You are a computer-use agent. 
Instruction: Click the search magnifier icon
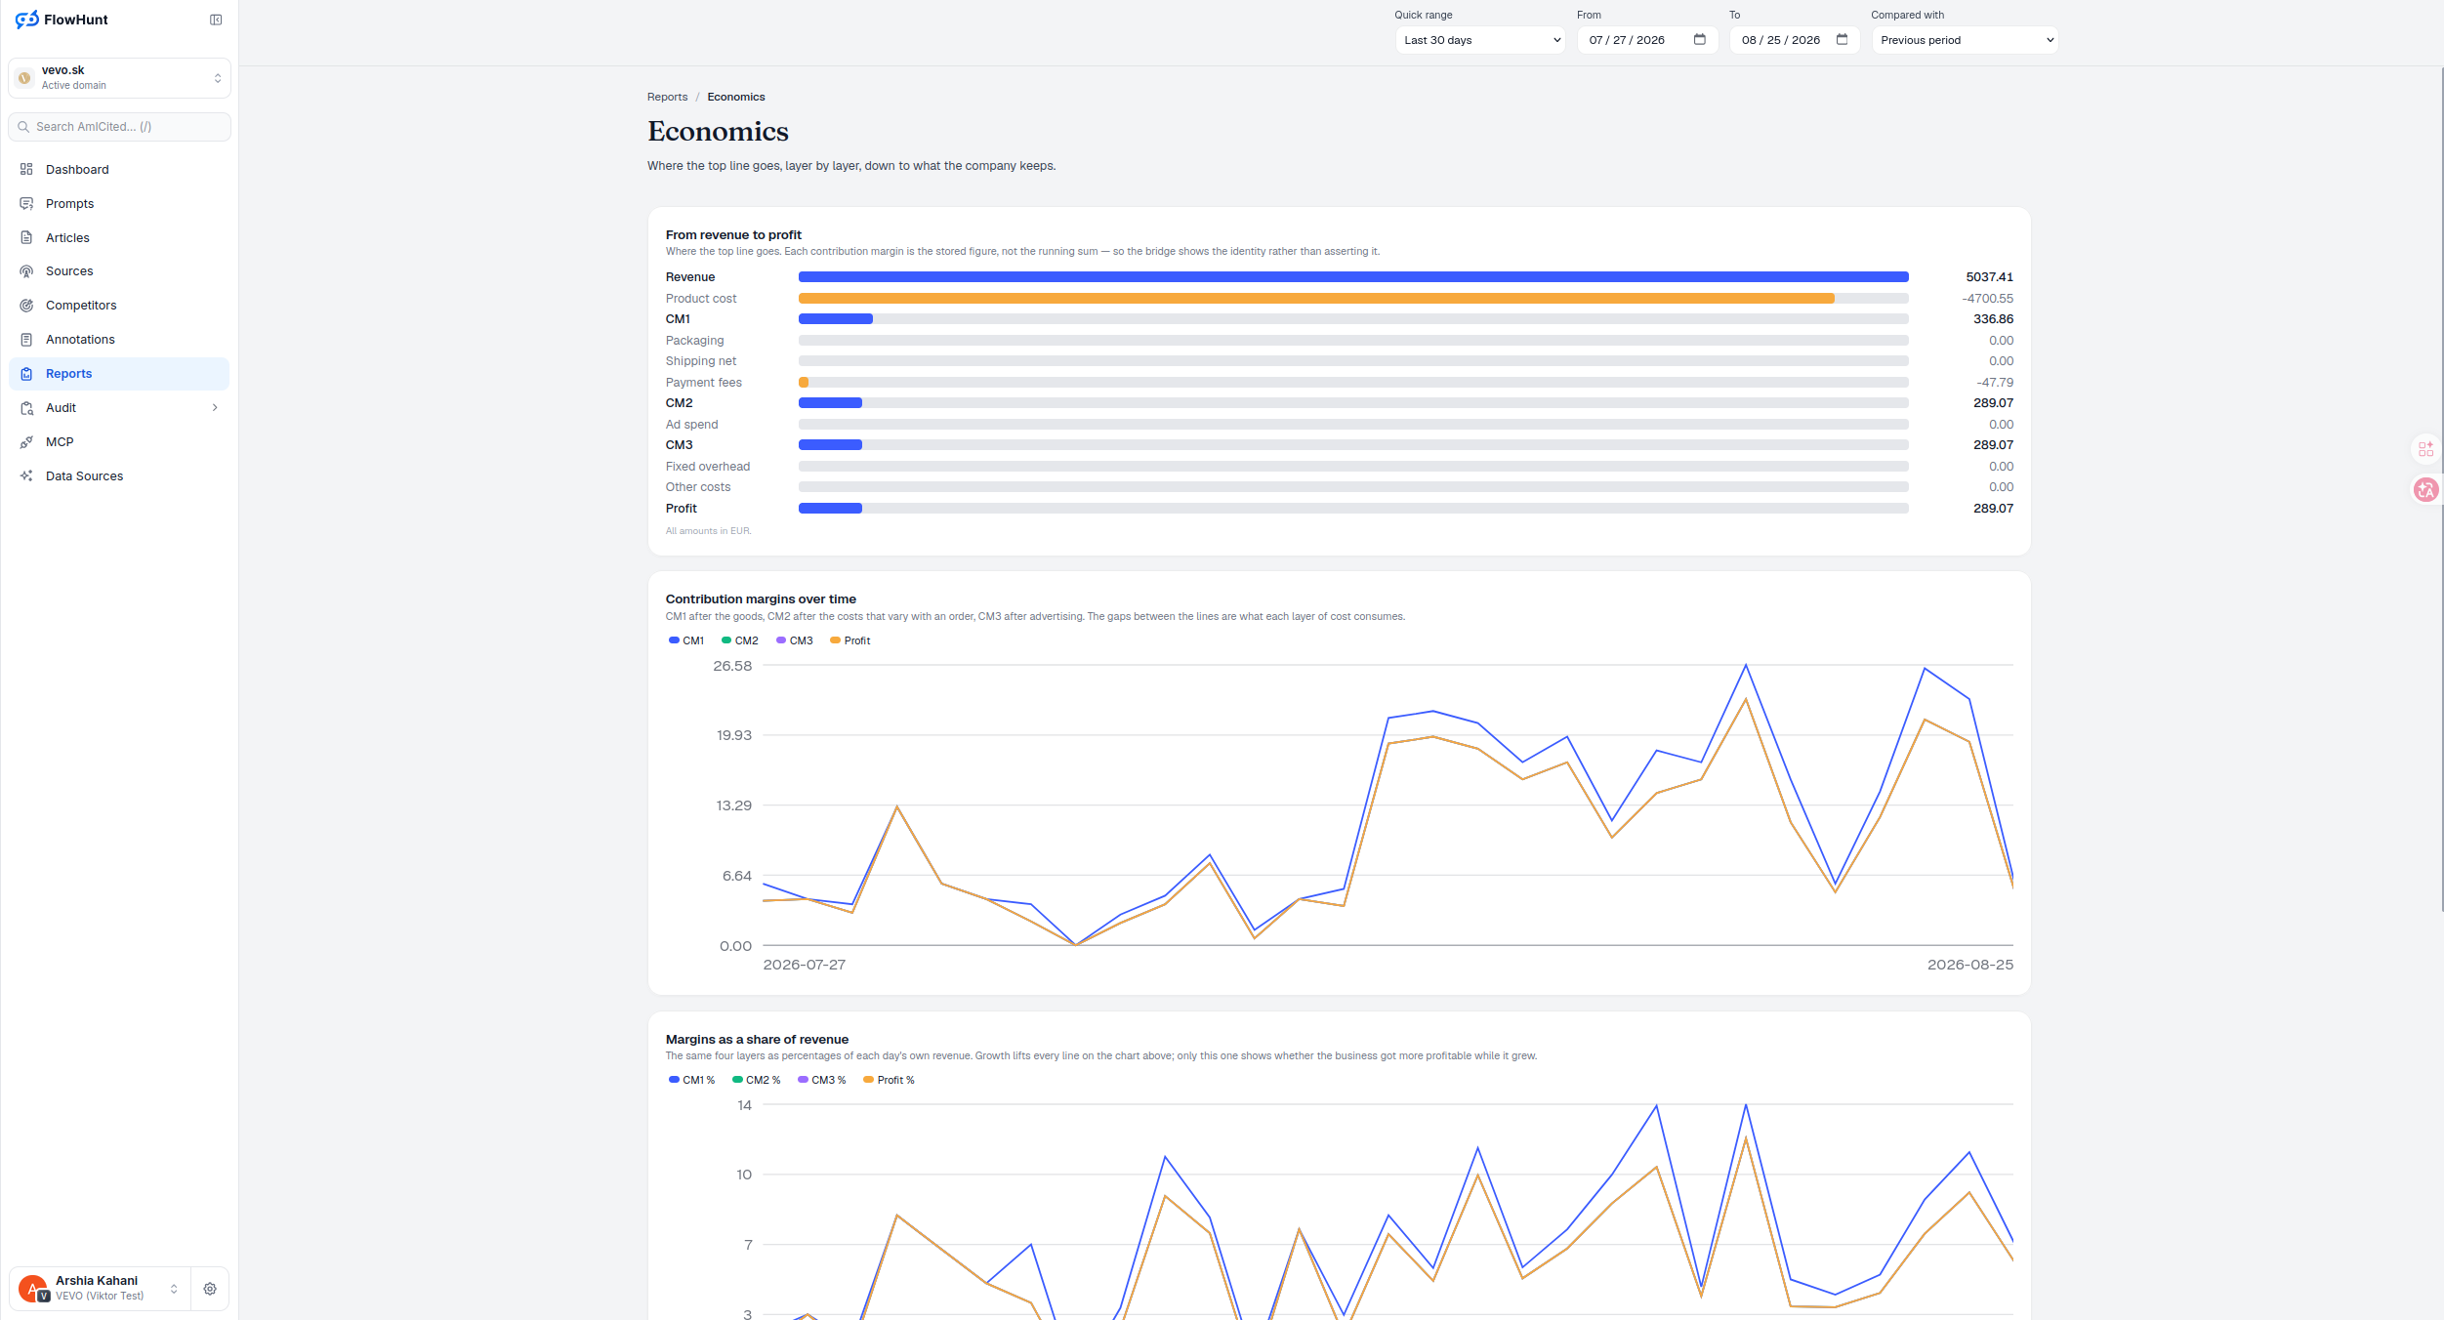tap(23, 127)
